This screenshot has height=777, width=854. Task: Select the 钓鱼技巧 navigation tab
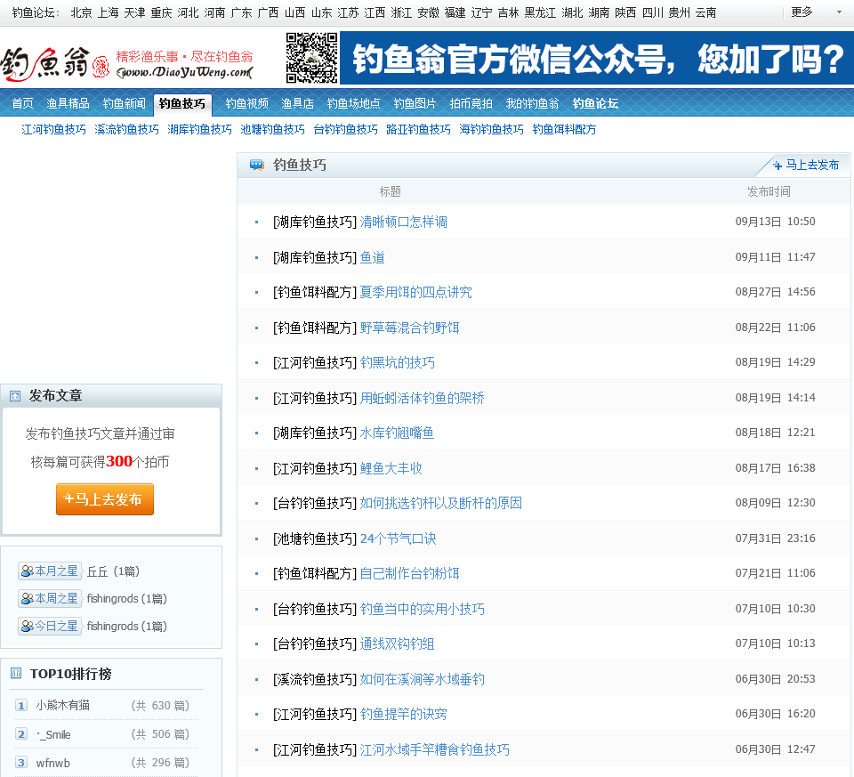pos(182,104)
